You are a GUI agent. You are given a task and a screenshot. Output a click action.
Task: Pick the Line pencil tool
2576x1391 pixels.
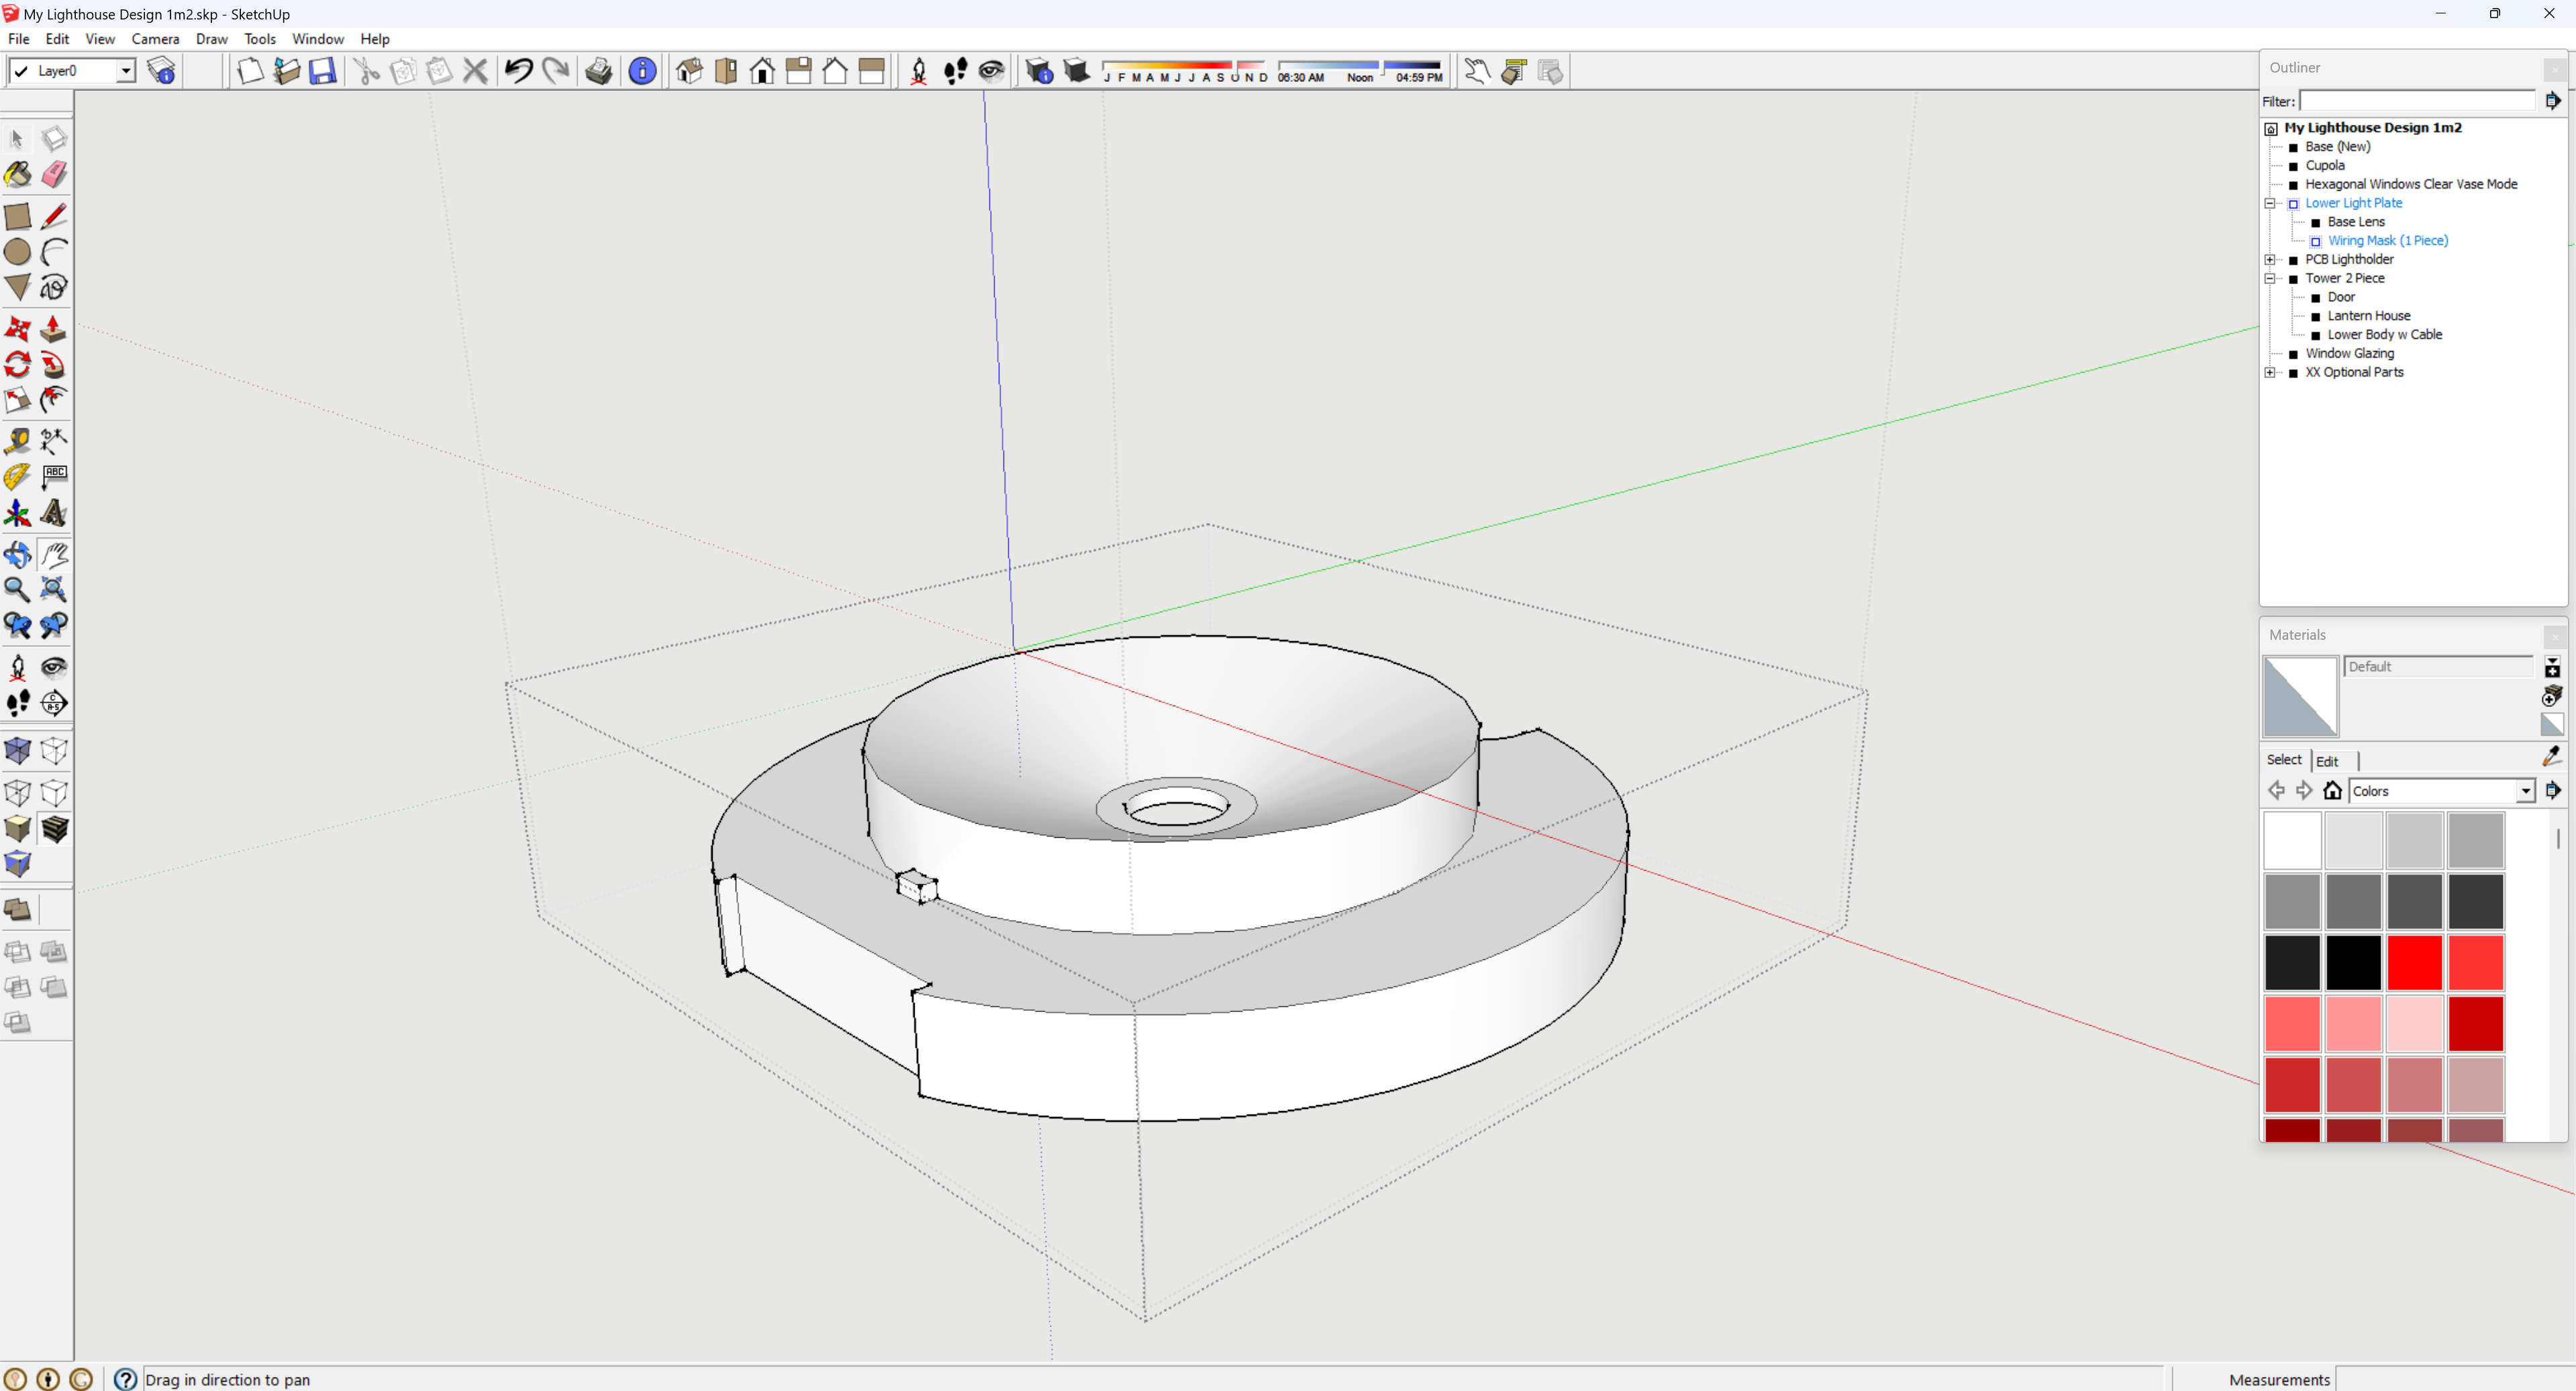[x=54, y=216]
